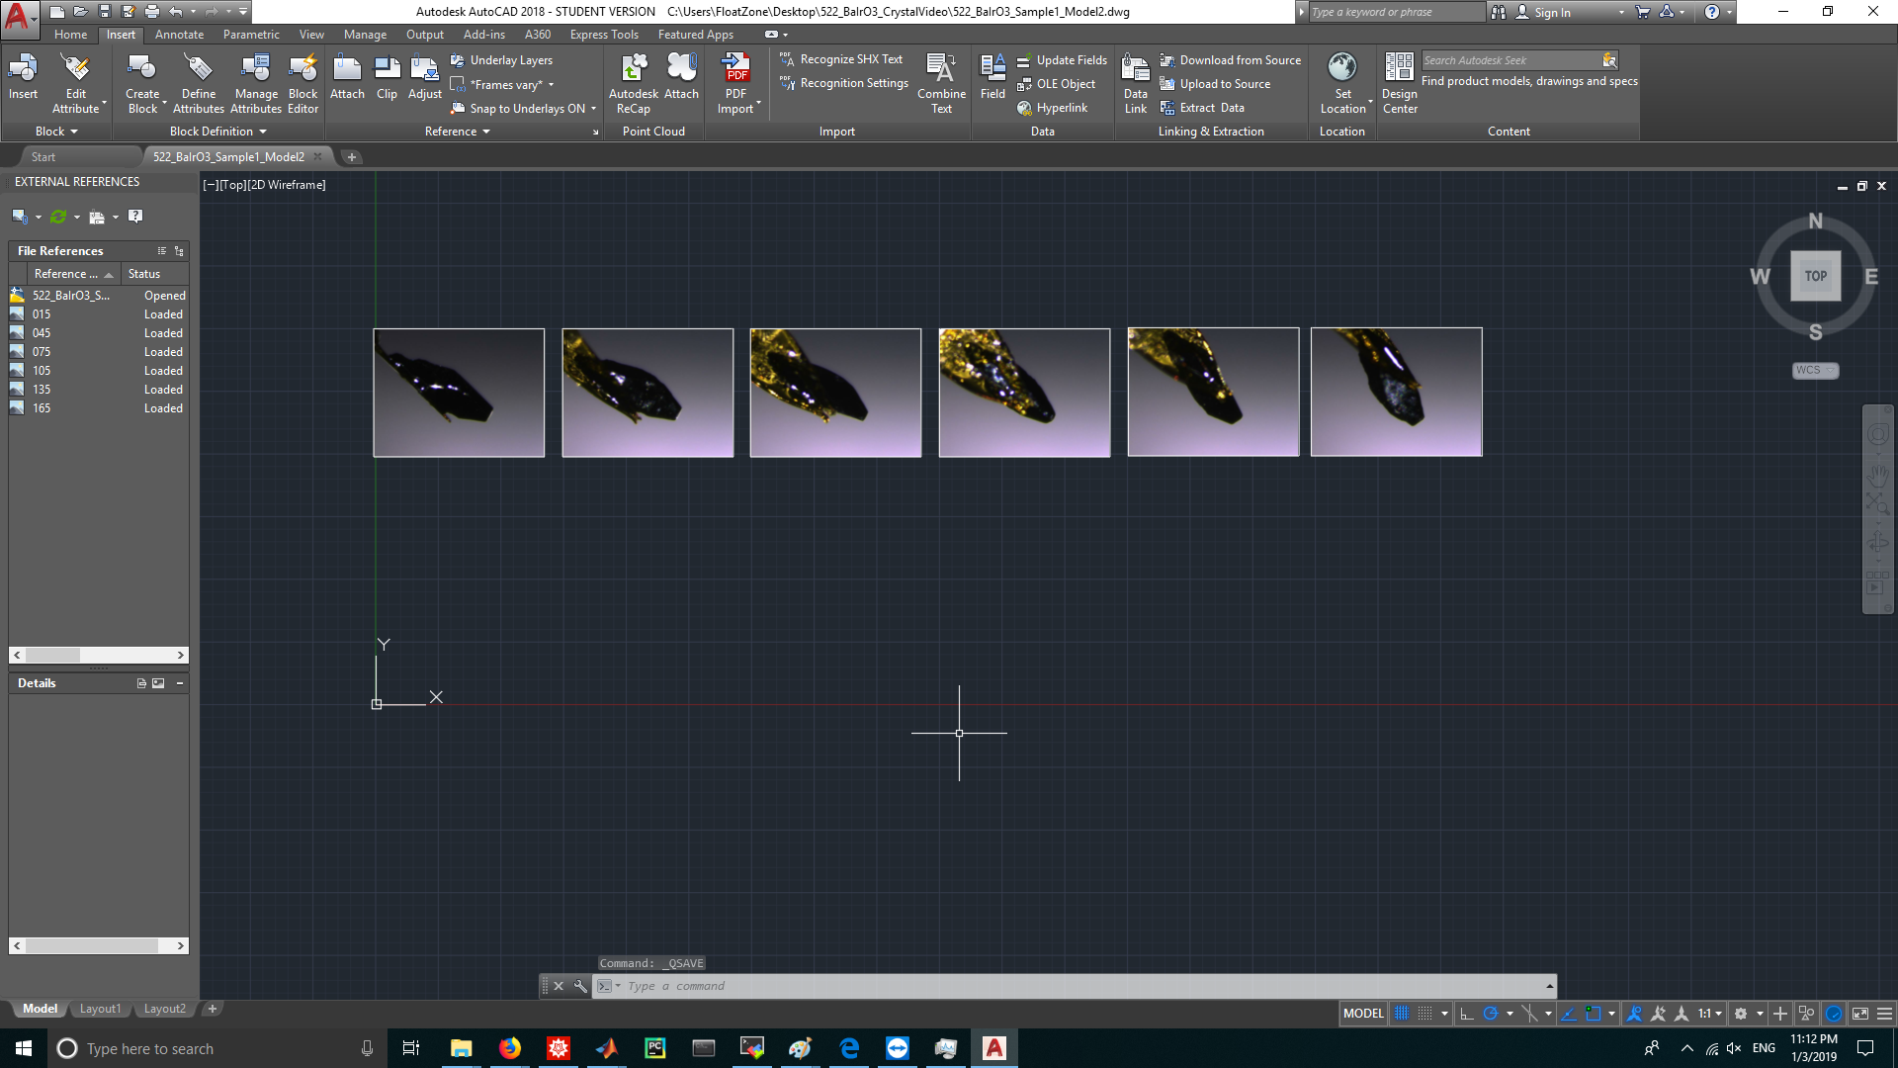The height and width of the screenshot is (1068, 1898).
Task: Switch to Layout1 tab
Action: point(100,1009)
